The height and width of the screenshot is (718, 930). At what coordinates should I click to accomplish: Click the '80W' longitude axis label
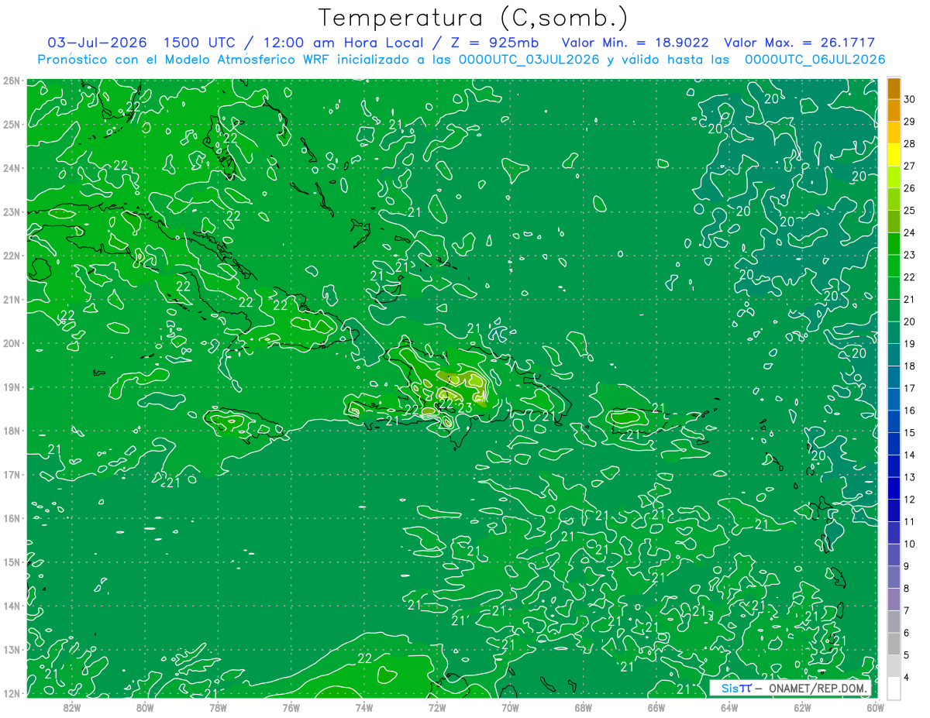(145, 707)
